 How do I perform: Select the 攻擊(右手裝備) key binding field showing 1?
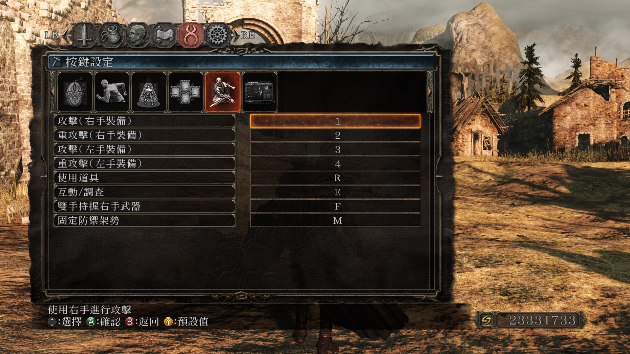tap(335, 121)
